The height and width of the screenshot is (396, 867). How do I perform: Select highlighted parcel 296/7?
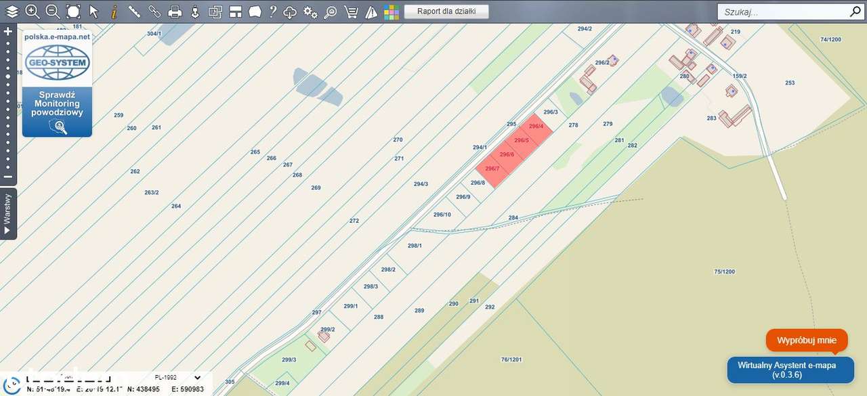pos(492,169)
